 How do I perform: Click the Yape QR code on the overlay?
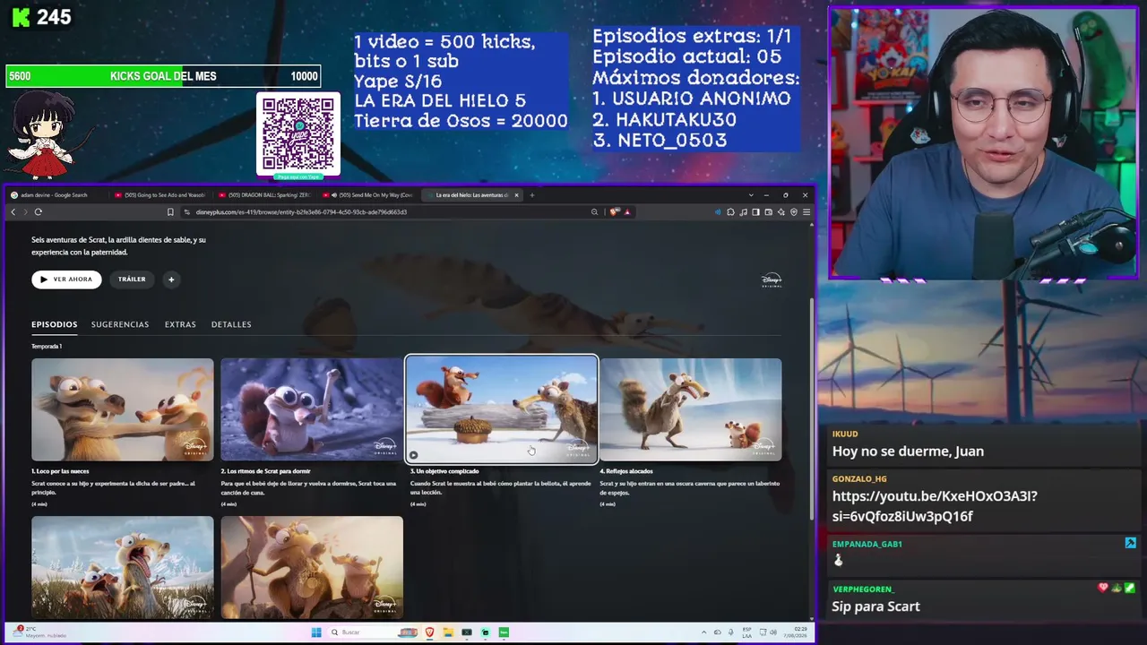pos(298,133)
